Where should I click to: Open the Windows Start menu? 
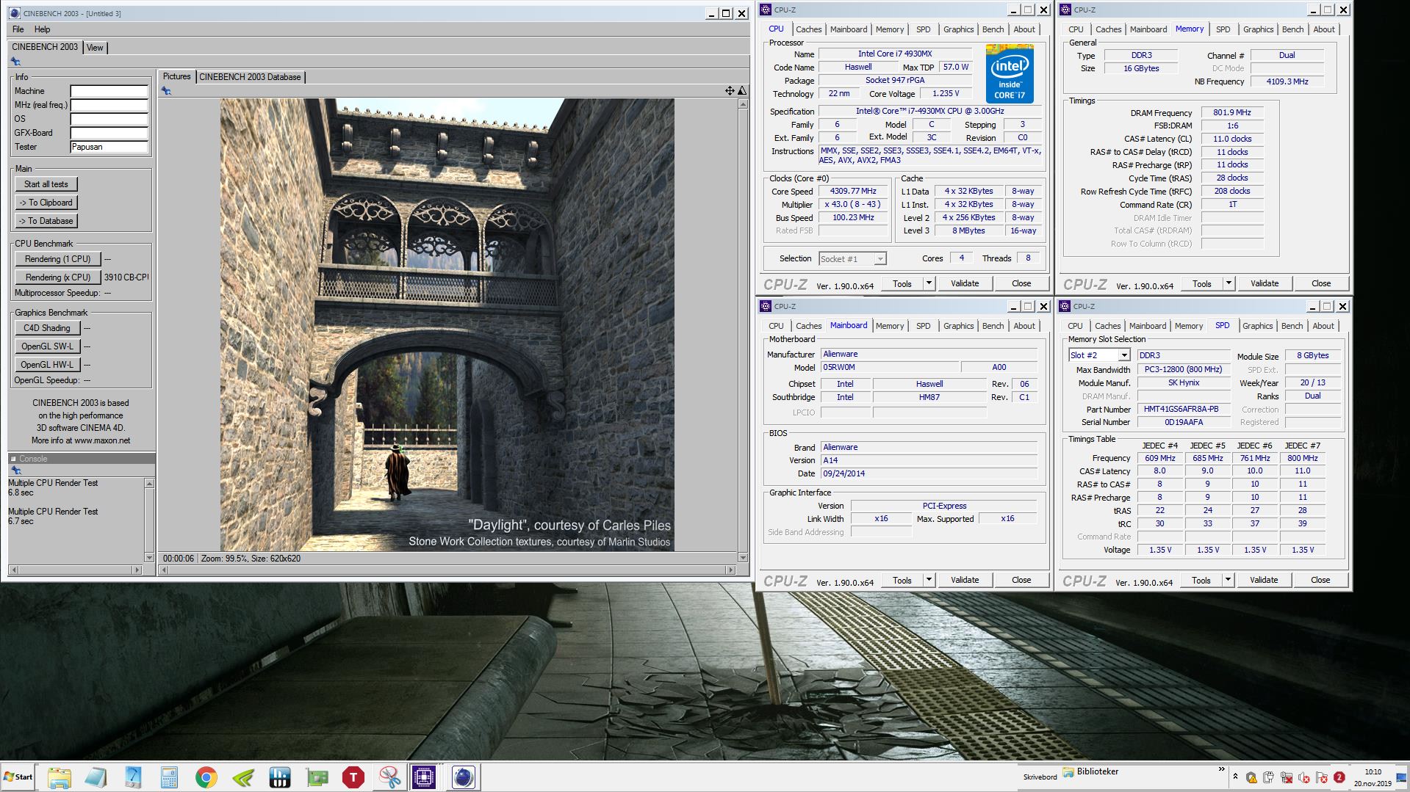(18, 777)
